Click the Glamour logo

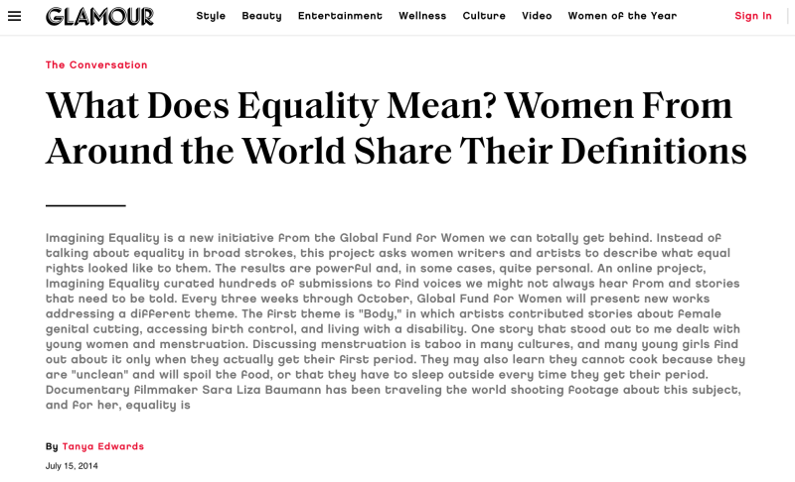click(99, 16)
